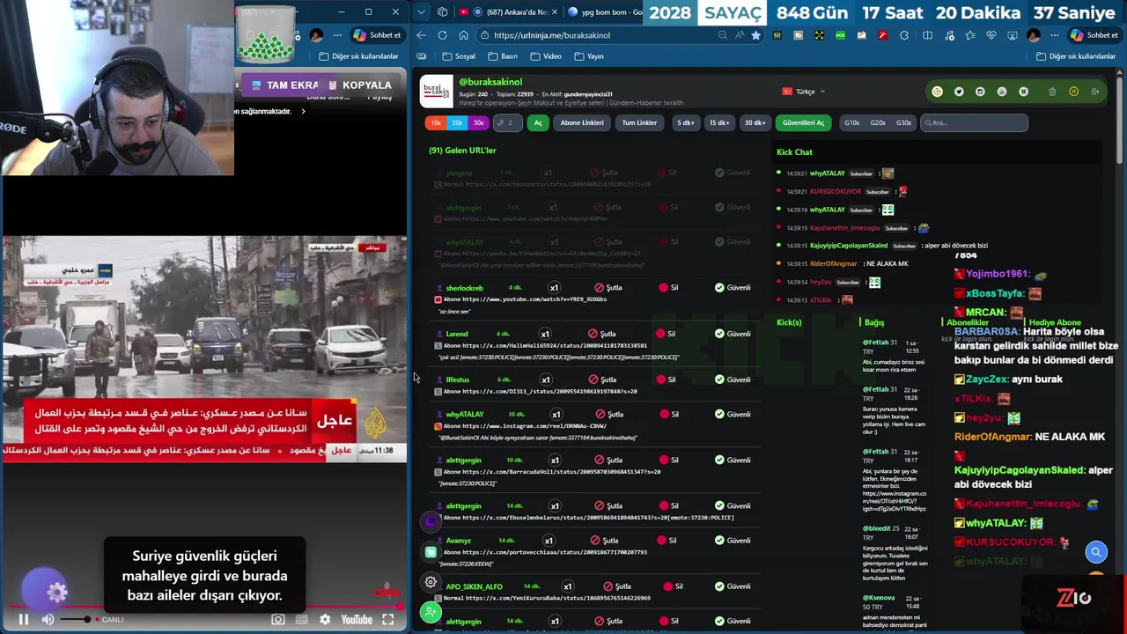The image size is (1127, 634).
Task: Adjust the video volume slider
Action: point(75,620)
